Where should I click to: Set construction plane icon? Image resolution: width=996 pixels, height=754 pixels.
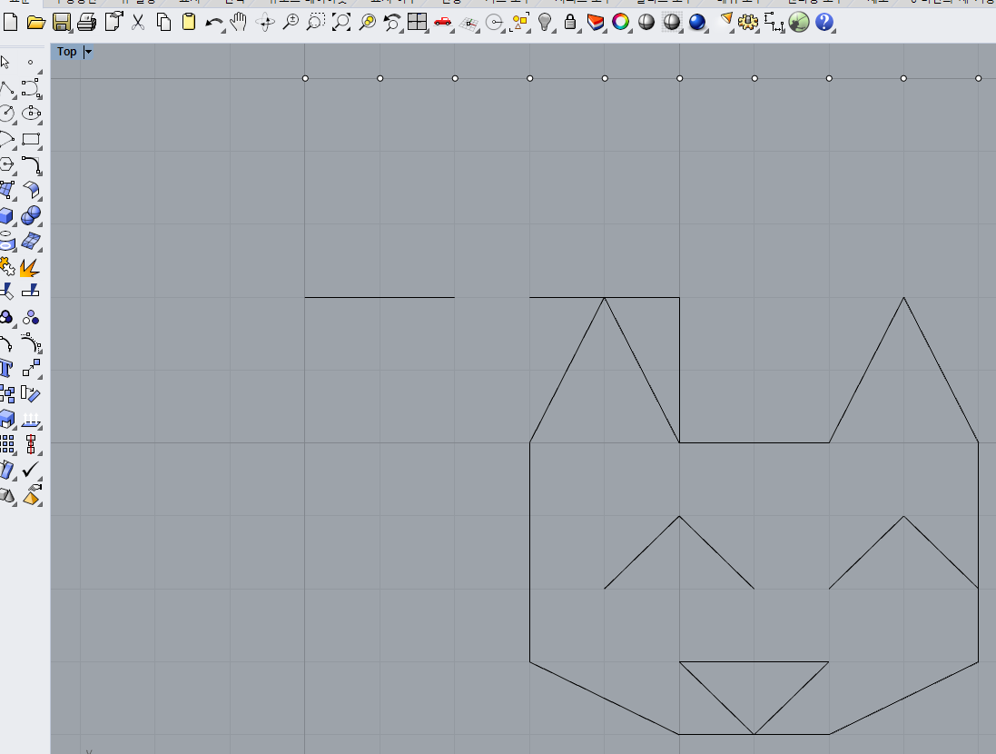468,25
